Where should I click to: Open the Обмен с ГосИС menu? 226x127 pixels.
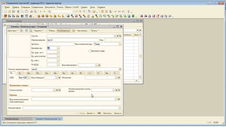pos(72,7)
